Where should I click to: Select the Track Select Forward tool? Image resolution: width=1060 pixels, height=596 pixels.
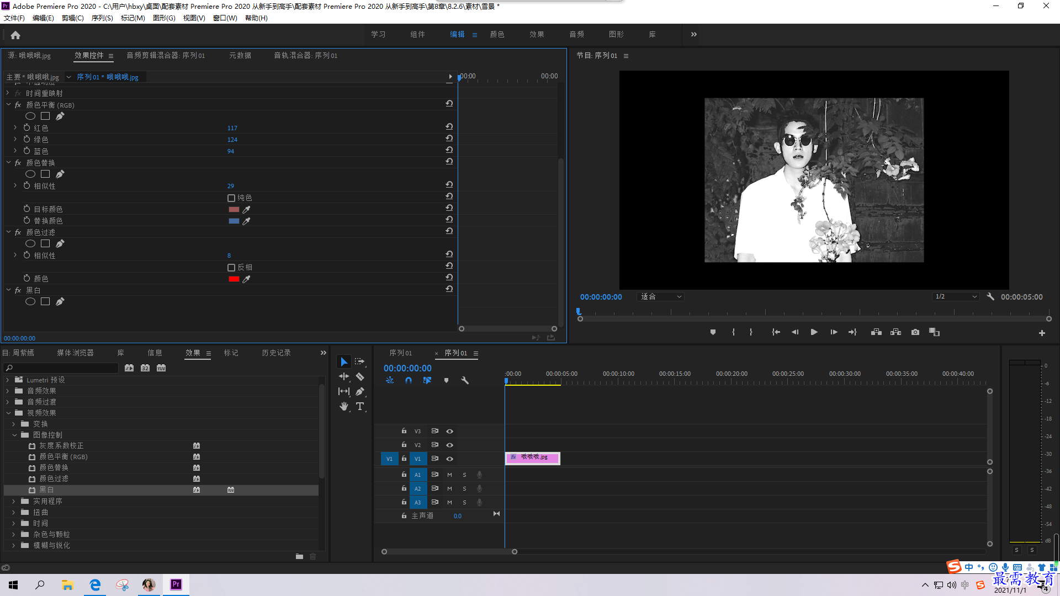tap(359, 361)
